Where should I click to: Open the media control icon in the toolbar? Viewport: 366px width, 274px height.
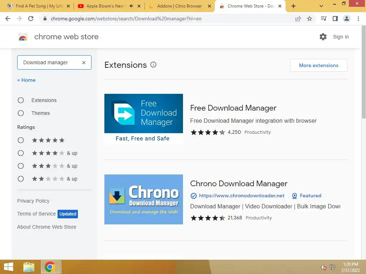[323, 19]
